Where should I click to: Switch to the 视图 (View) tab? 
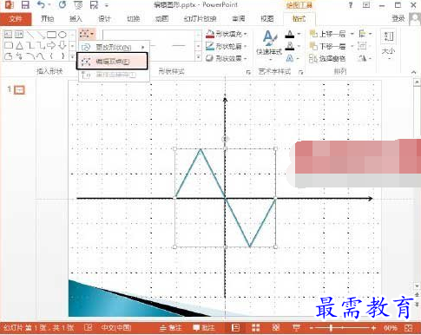266,19
